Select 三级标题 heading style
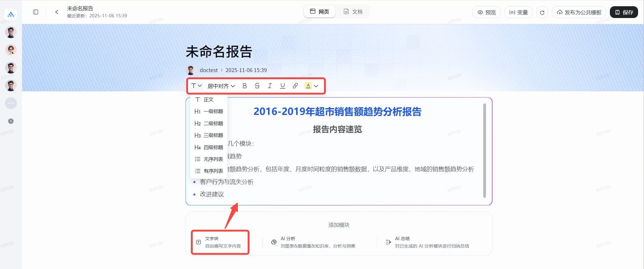This screenshot has width=644, height=269. tap(209, 135)
